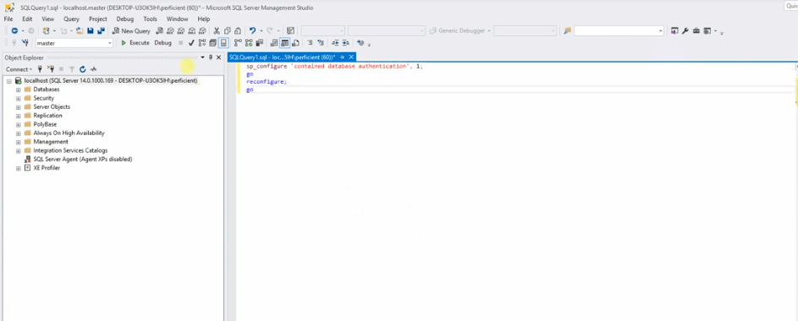The image size is (798, 321).
Task: Open the Connect dropdown button
Action: coord(19,69)
